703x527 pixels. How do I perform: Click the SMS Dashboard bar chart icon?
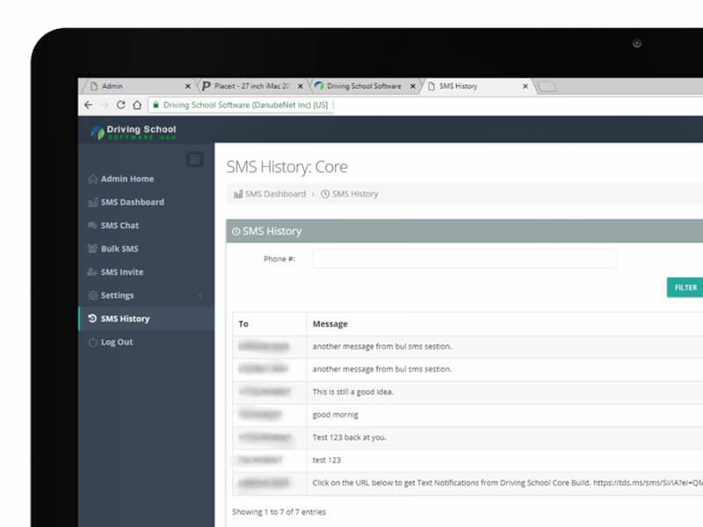point(93,203)
